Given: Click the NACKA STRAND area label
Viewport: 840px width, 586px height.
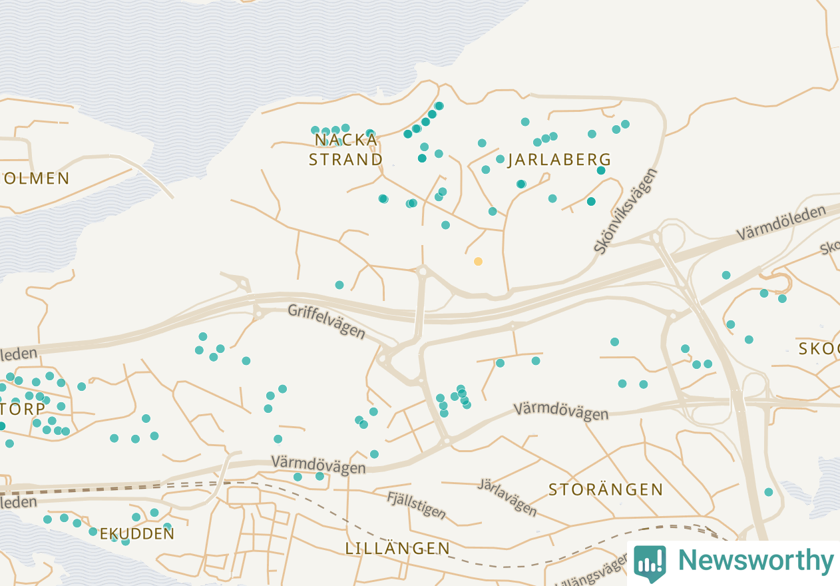Looking at the screenshot, I should [346, 150].
